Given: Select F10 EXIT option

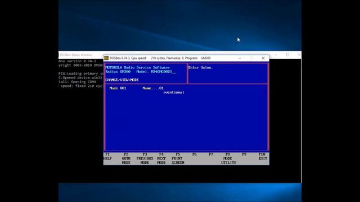Looking at the screenshot, I should 263,157.
